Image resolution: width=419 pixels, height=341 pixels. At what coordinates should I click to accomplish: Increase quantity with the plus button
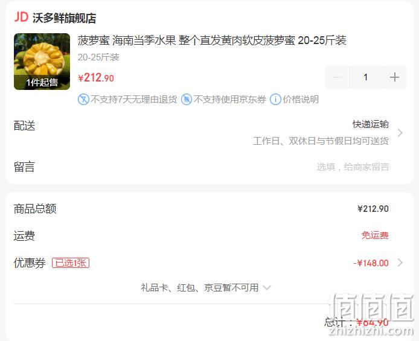tap(395, 77)
